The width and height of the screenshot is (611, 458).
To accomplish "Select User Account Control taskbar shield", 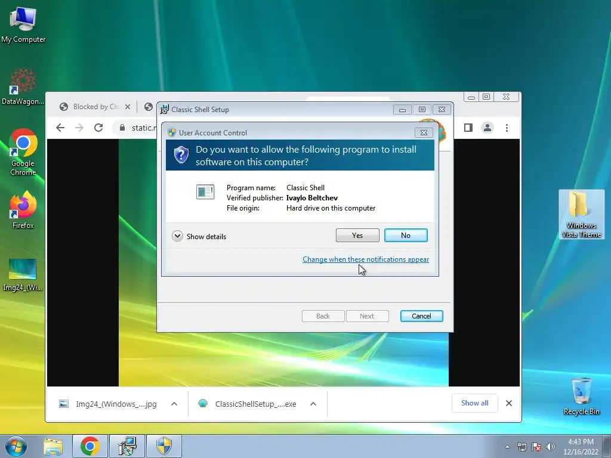I will 164,446.
